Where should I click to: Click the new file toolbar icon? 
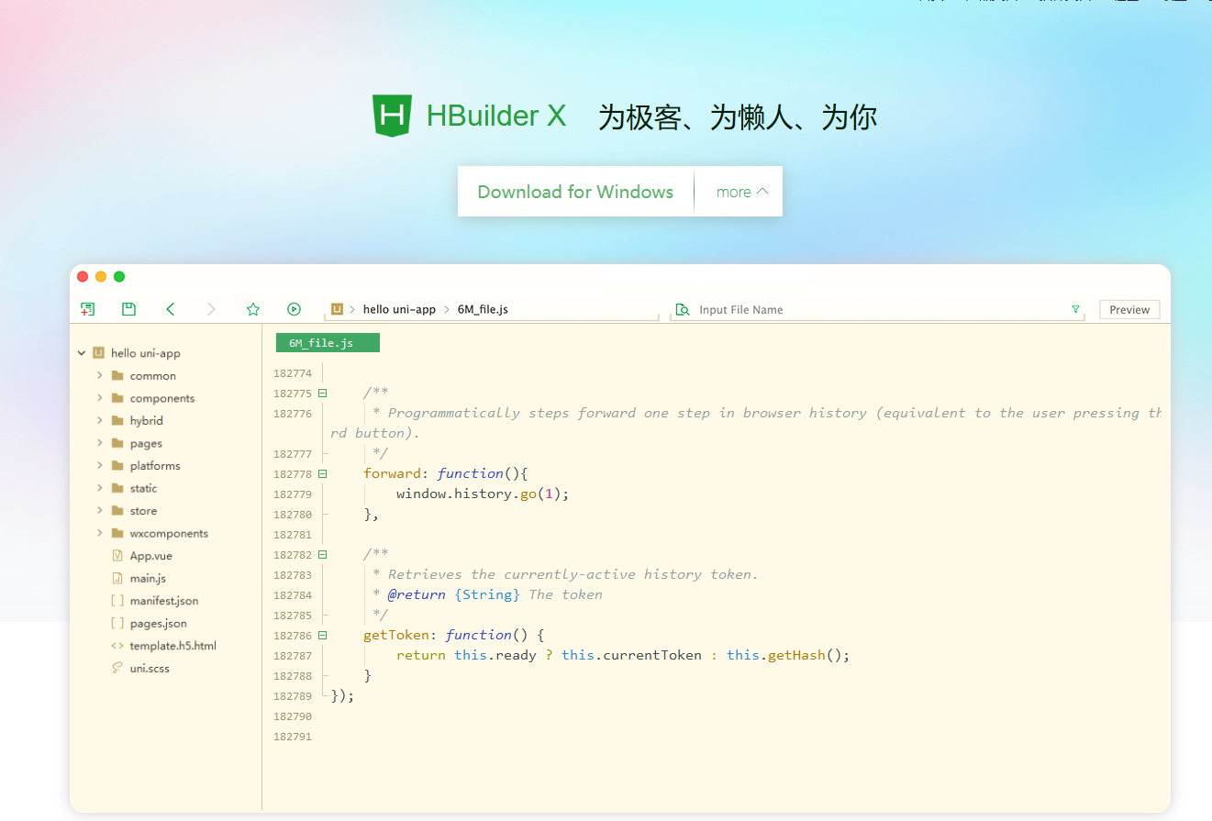point(87,309)
